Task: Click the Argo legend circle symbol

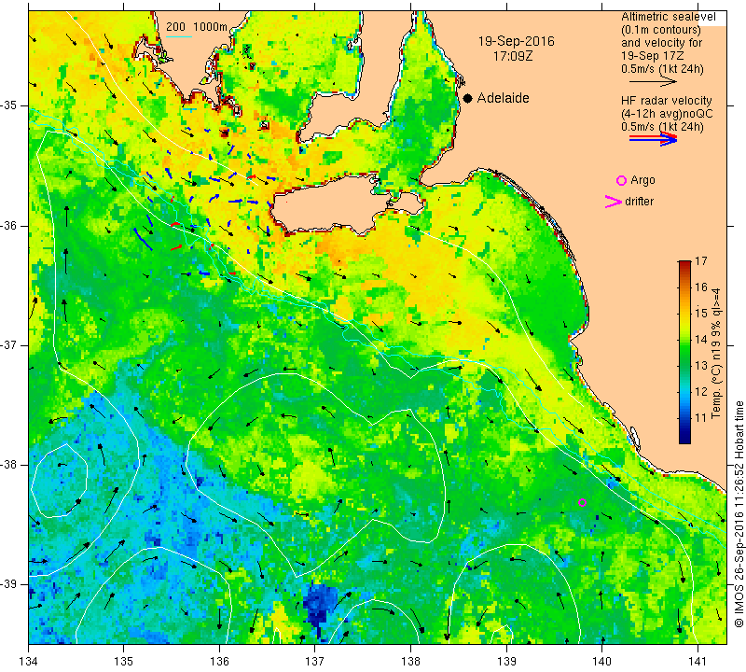Action: click(x=621, y=180)
